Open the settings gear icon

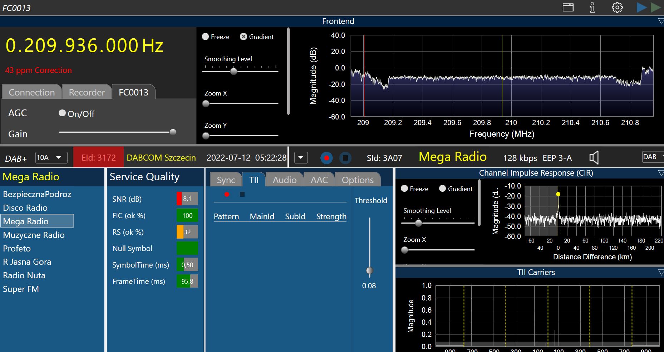click(x=617, y=8)
